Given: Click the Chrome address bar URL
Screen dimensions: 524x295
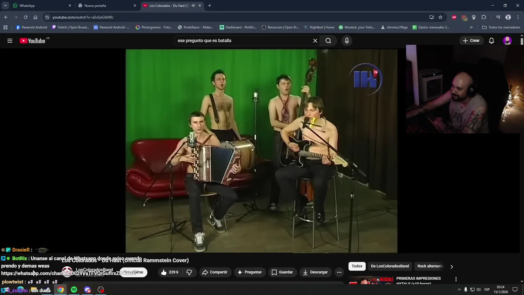Looking at the screenshot, I should [x=83, y=17].
